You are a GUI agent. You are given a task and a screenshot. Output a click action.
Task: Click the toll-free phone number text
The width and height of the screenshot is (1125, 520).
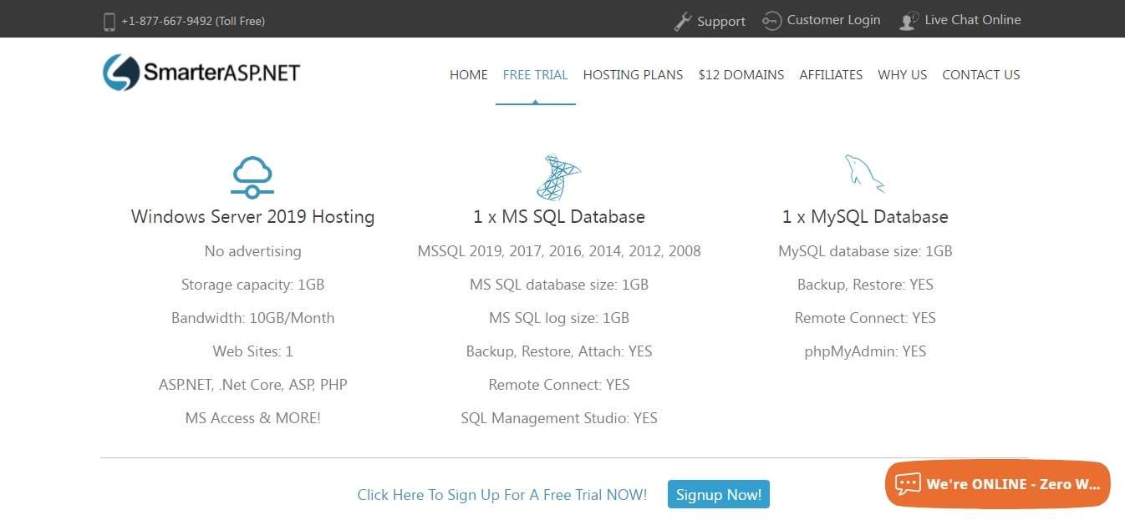click(192, 22)
